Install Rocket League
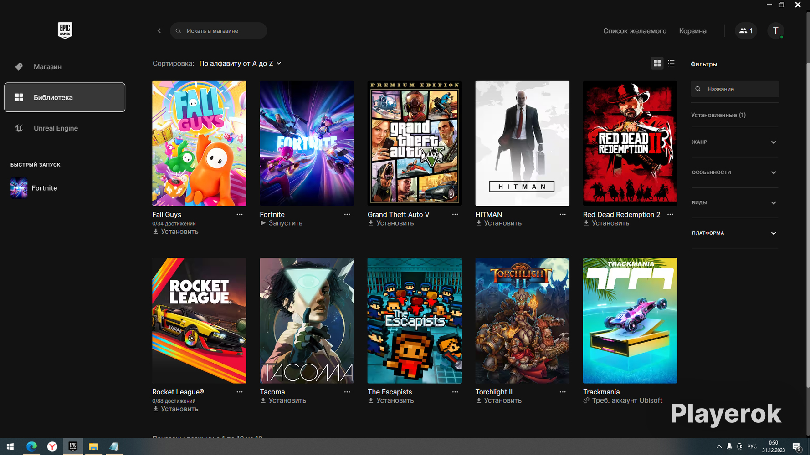810x455 pixels. click(x=175, y=409)
